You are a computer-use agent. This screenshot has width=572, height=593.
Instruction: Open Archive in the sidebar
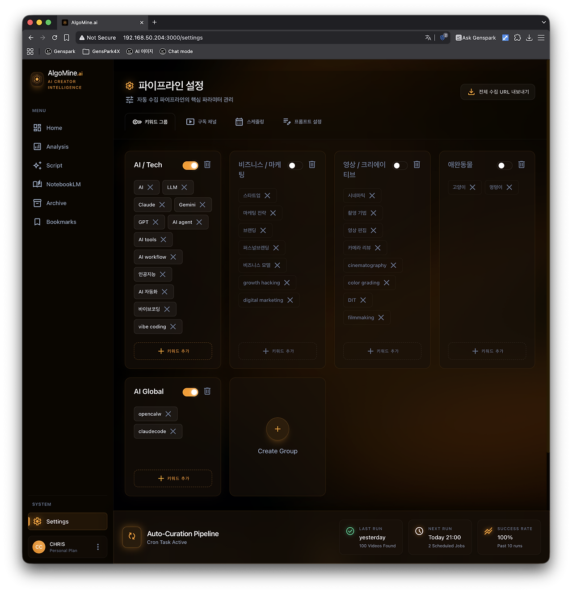67,203
